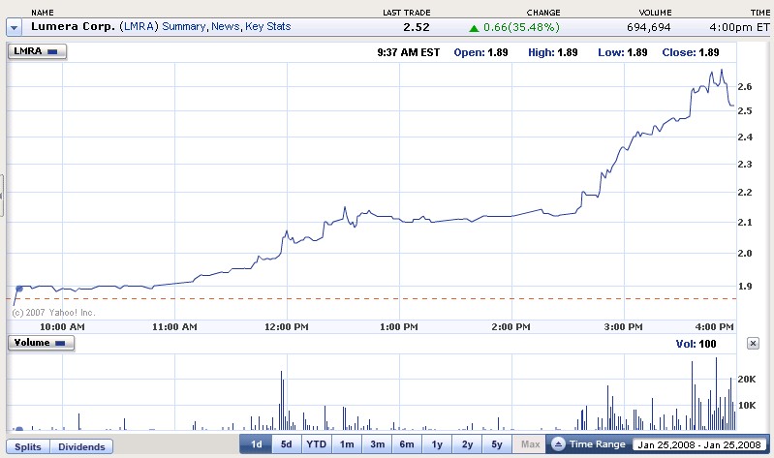Click the volume figure 694,694
The width and height of the screenshot is (774, 458).
click(x=649, y=27)
